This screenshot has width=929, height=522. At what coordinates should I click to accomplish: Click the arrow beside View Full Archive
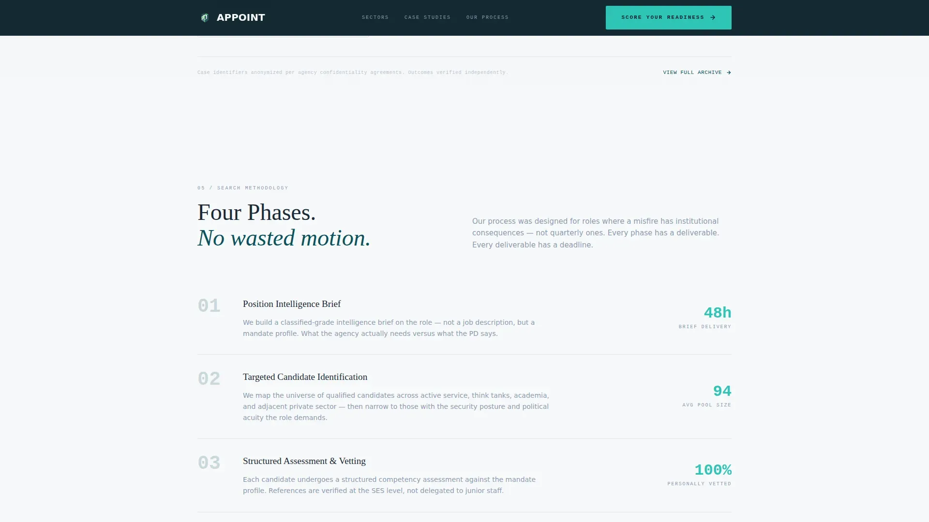click(729, 72)
